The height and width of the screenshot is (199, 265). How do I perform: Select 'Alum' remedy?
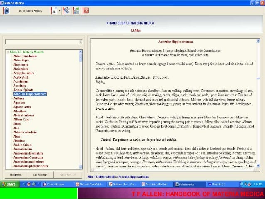[17, 136]
